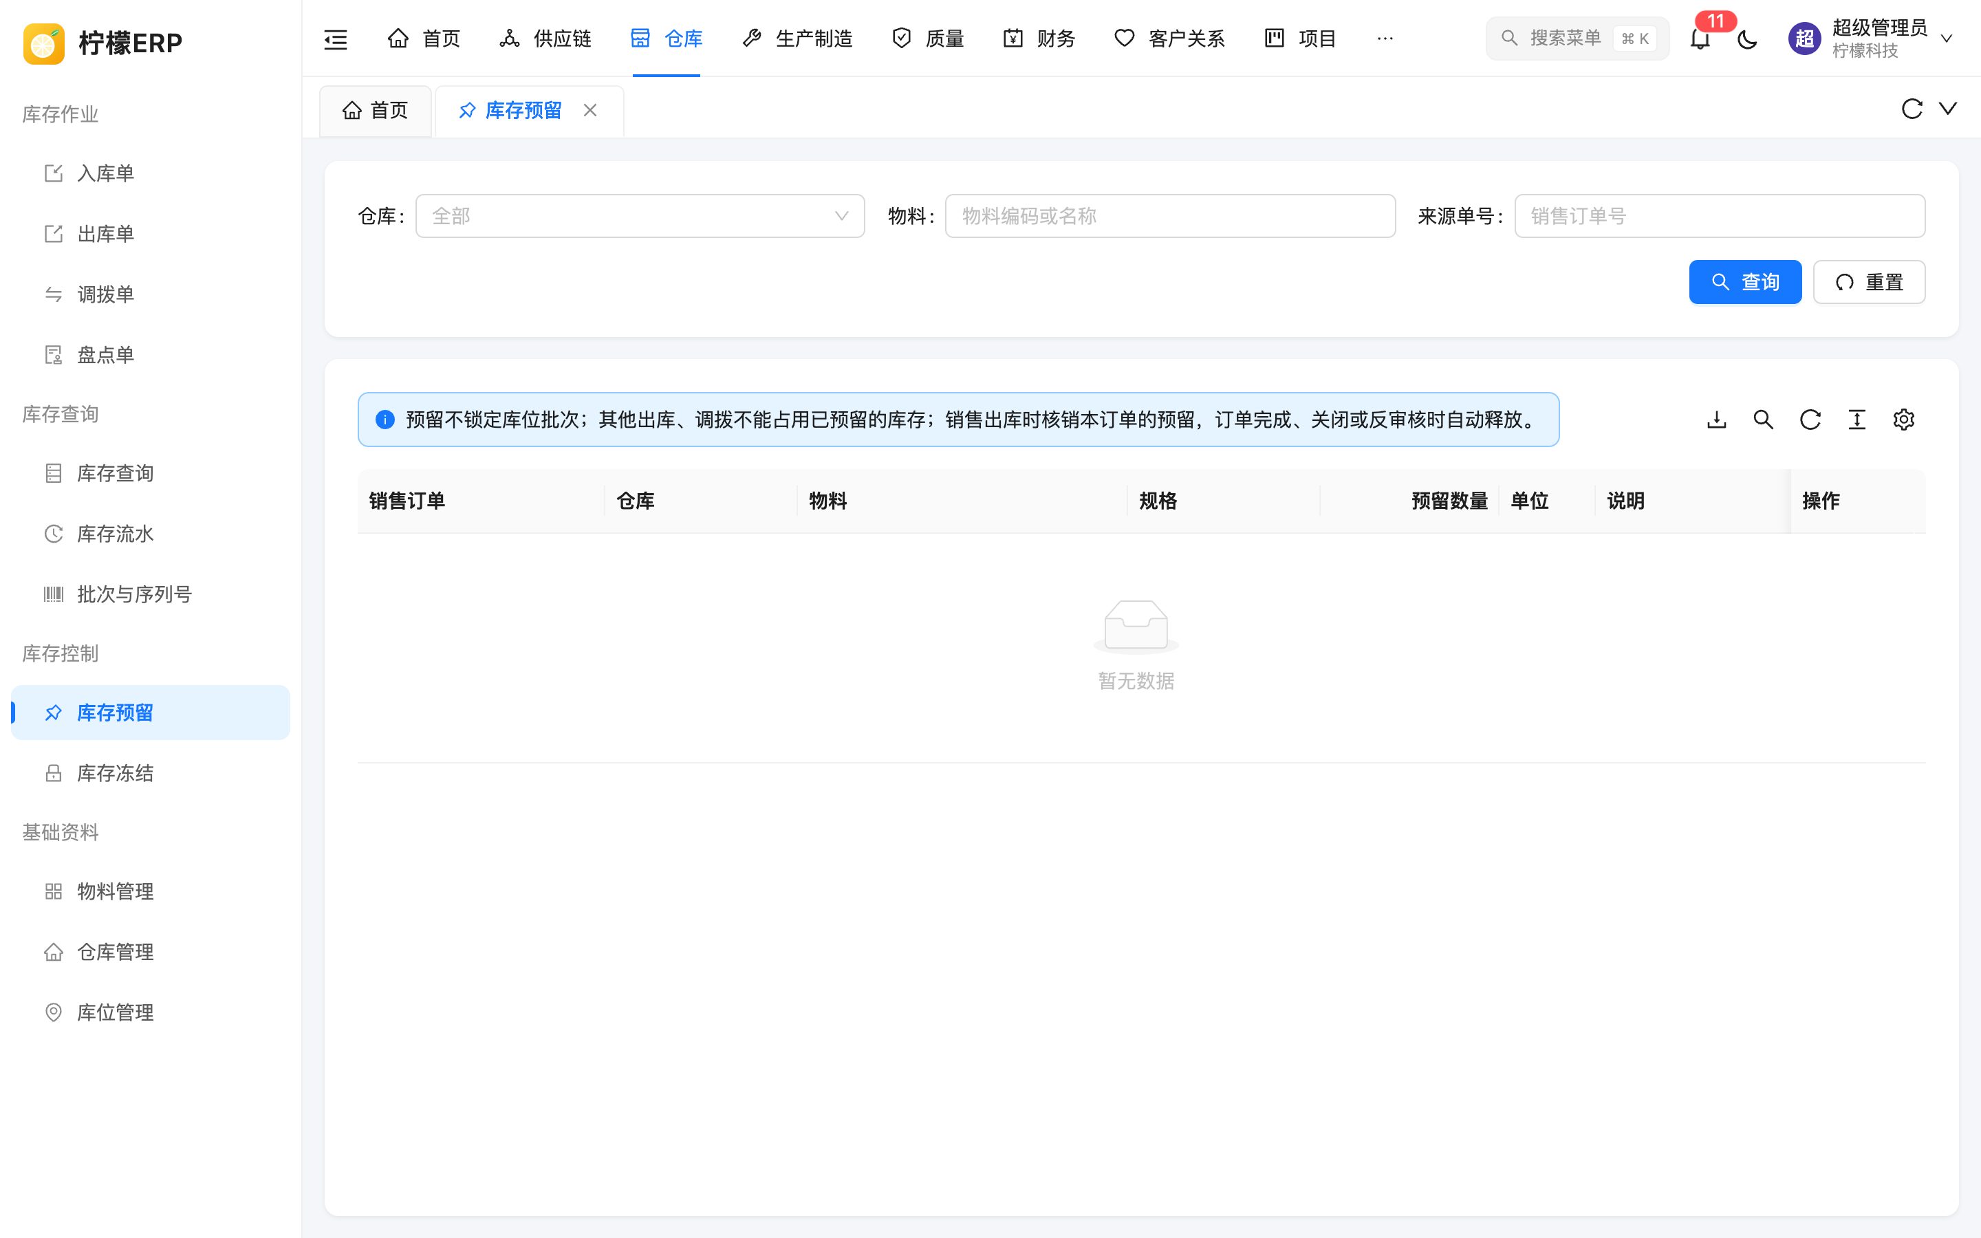
Task: Open the notification bell
Action: click(x=1700, y=39)
